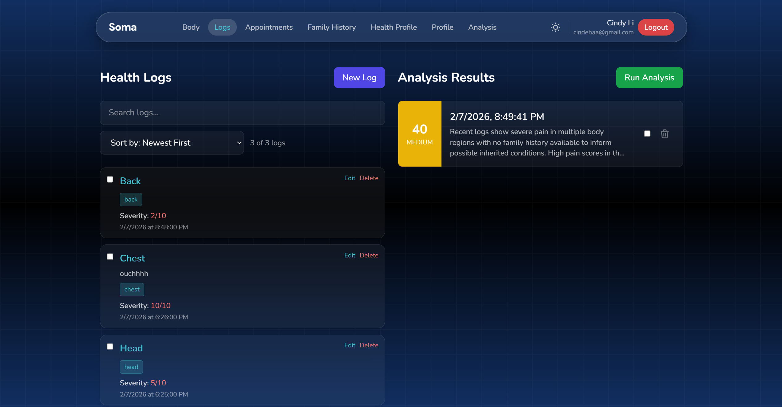Click the chest tag chip
The image size is (782, 407).
coord(132,290)
